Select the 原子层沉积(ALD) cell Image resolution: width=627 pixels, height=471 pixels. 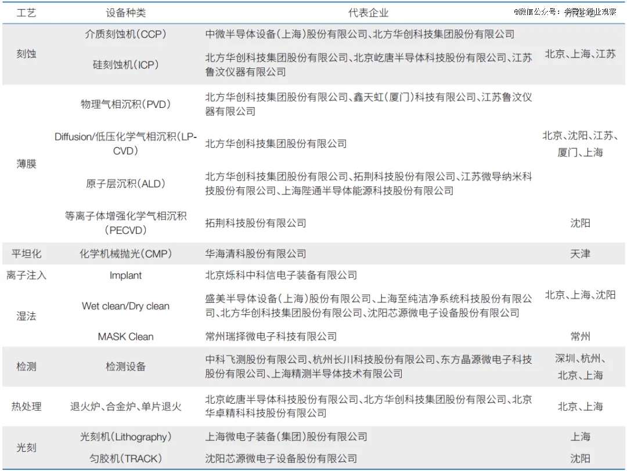[125, 184]
